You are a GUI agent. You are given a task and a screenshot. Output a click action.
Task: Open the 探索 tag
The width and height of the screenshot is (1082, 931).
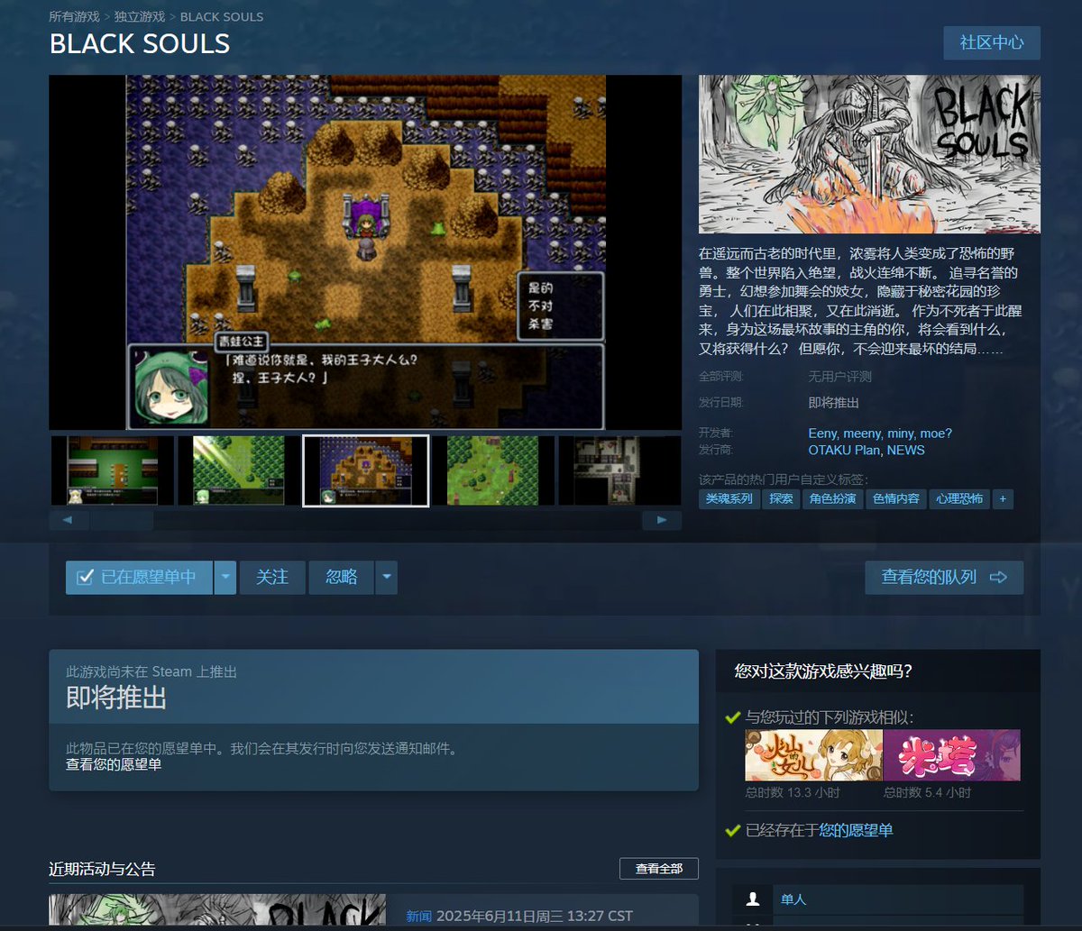[782, 498]
